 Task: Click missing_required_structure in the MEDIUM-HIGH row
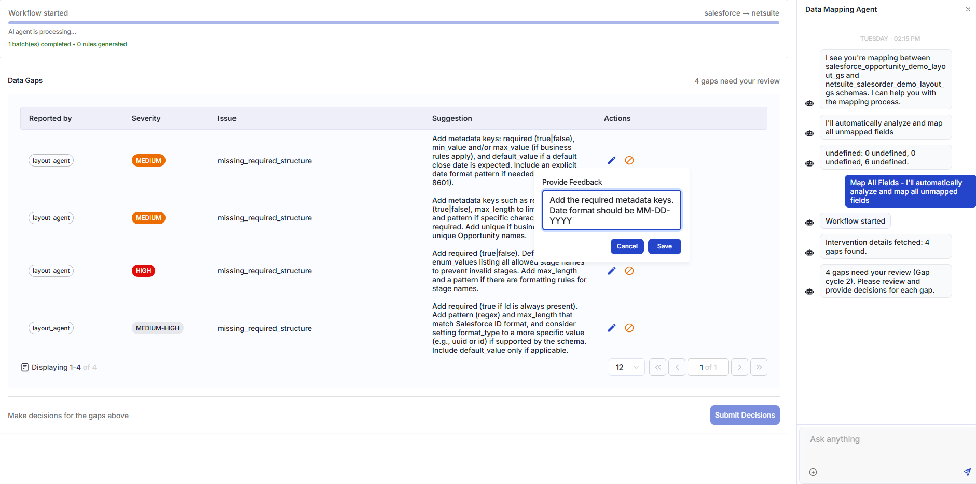(265, 328)
